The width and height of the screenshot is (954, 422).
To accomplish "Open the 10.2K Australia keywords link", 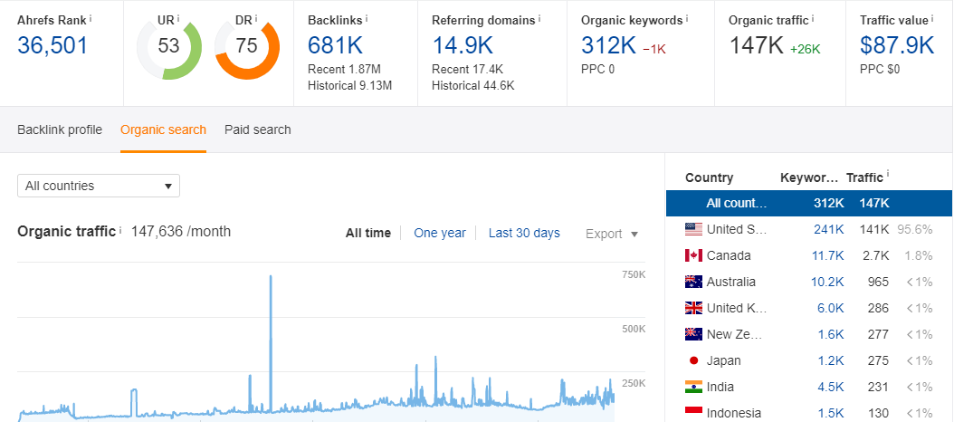I will (827, 282).
